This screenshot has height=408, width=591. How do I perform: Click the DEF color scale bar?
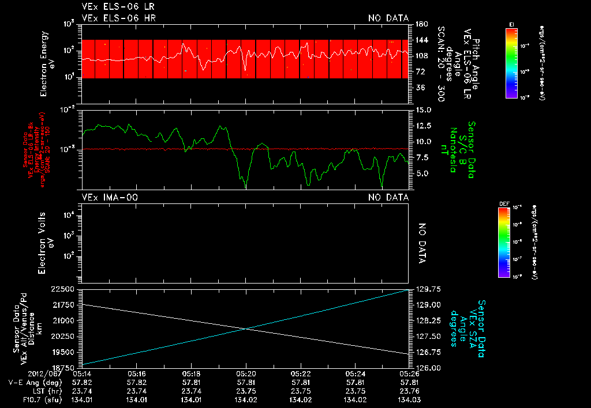tap(504, 243)
